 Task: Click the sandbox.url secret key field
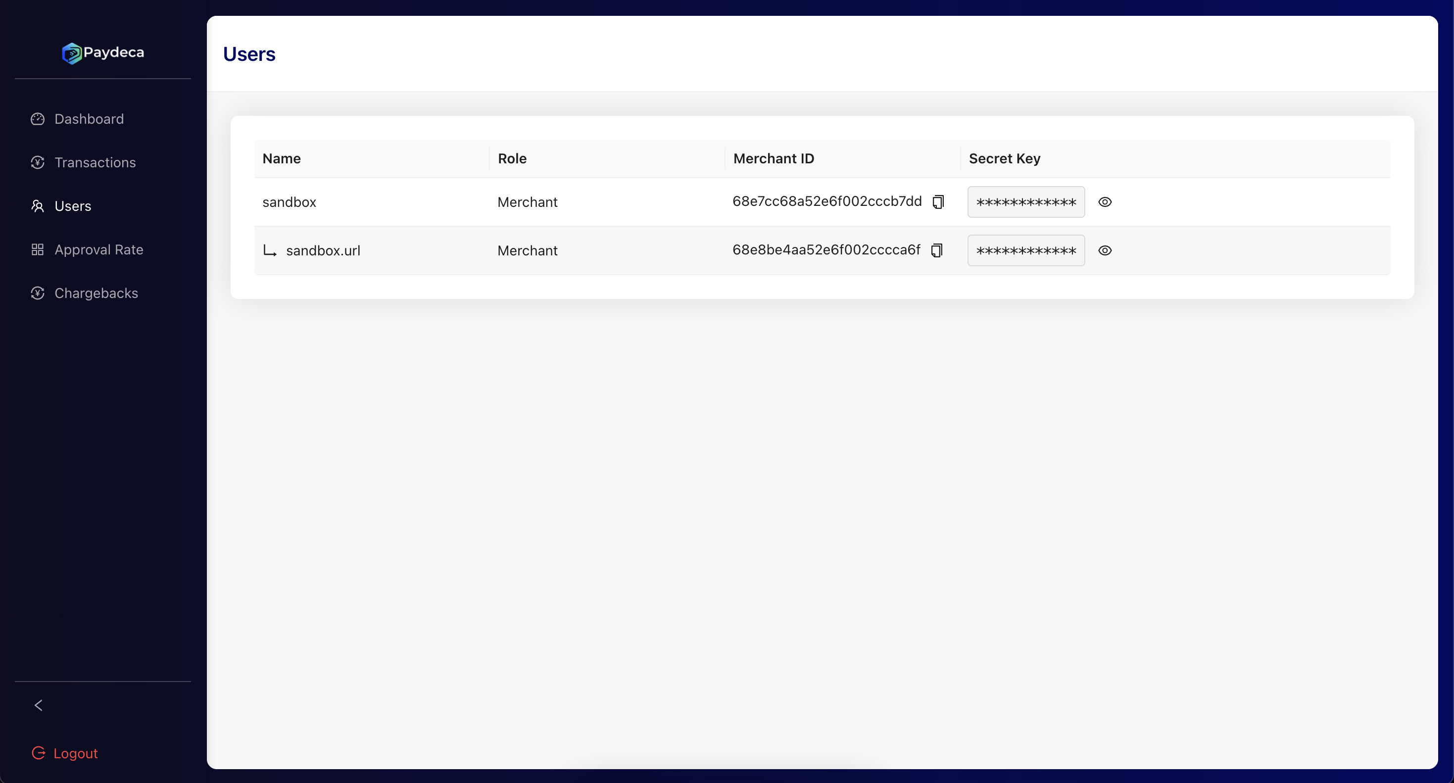tap(1025, 250)
